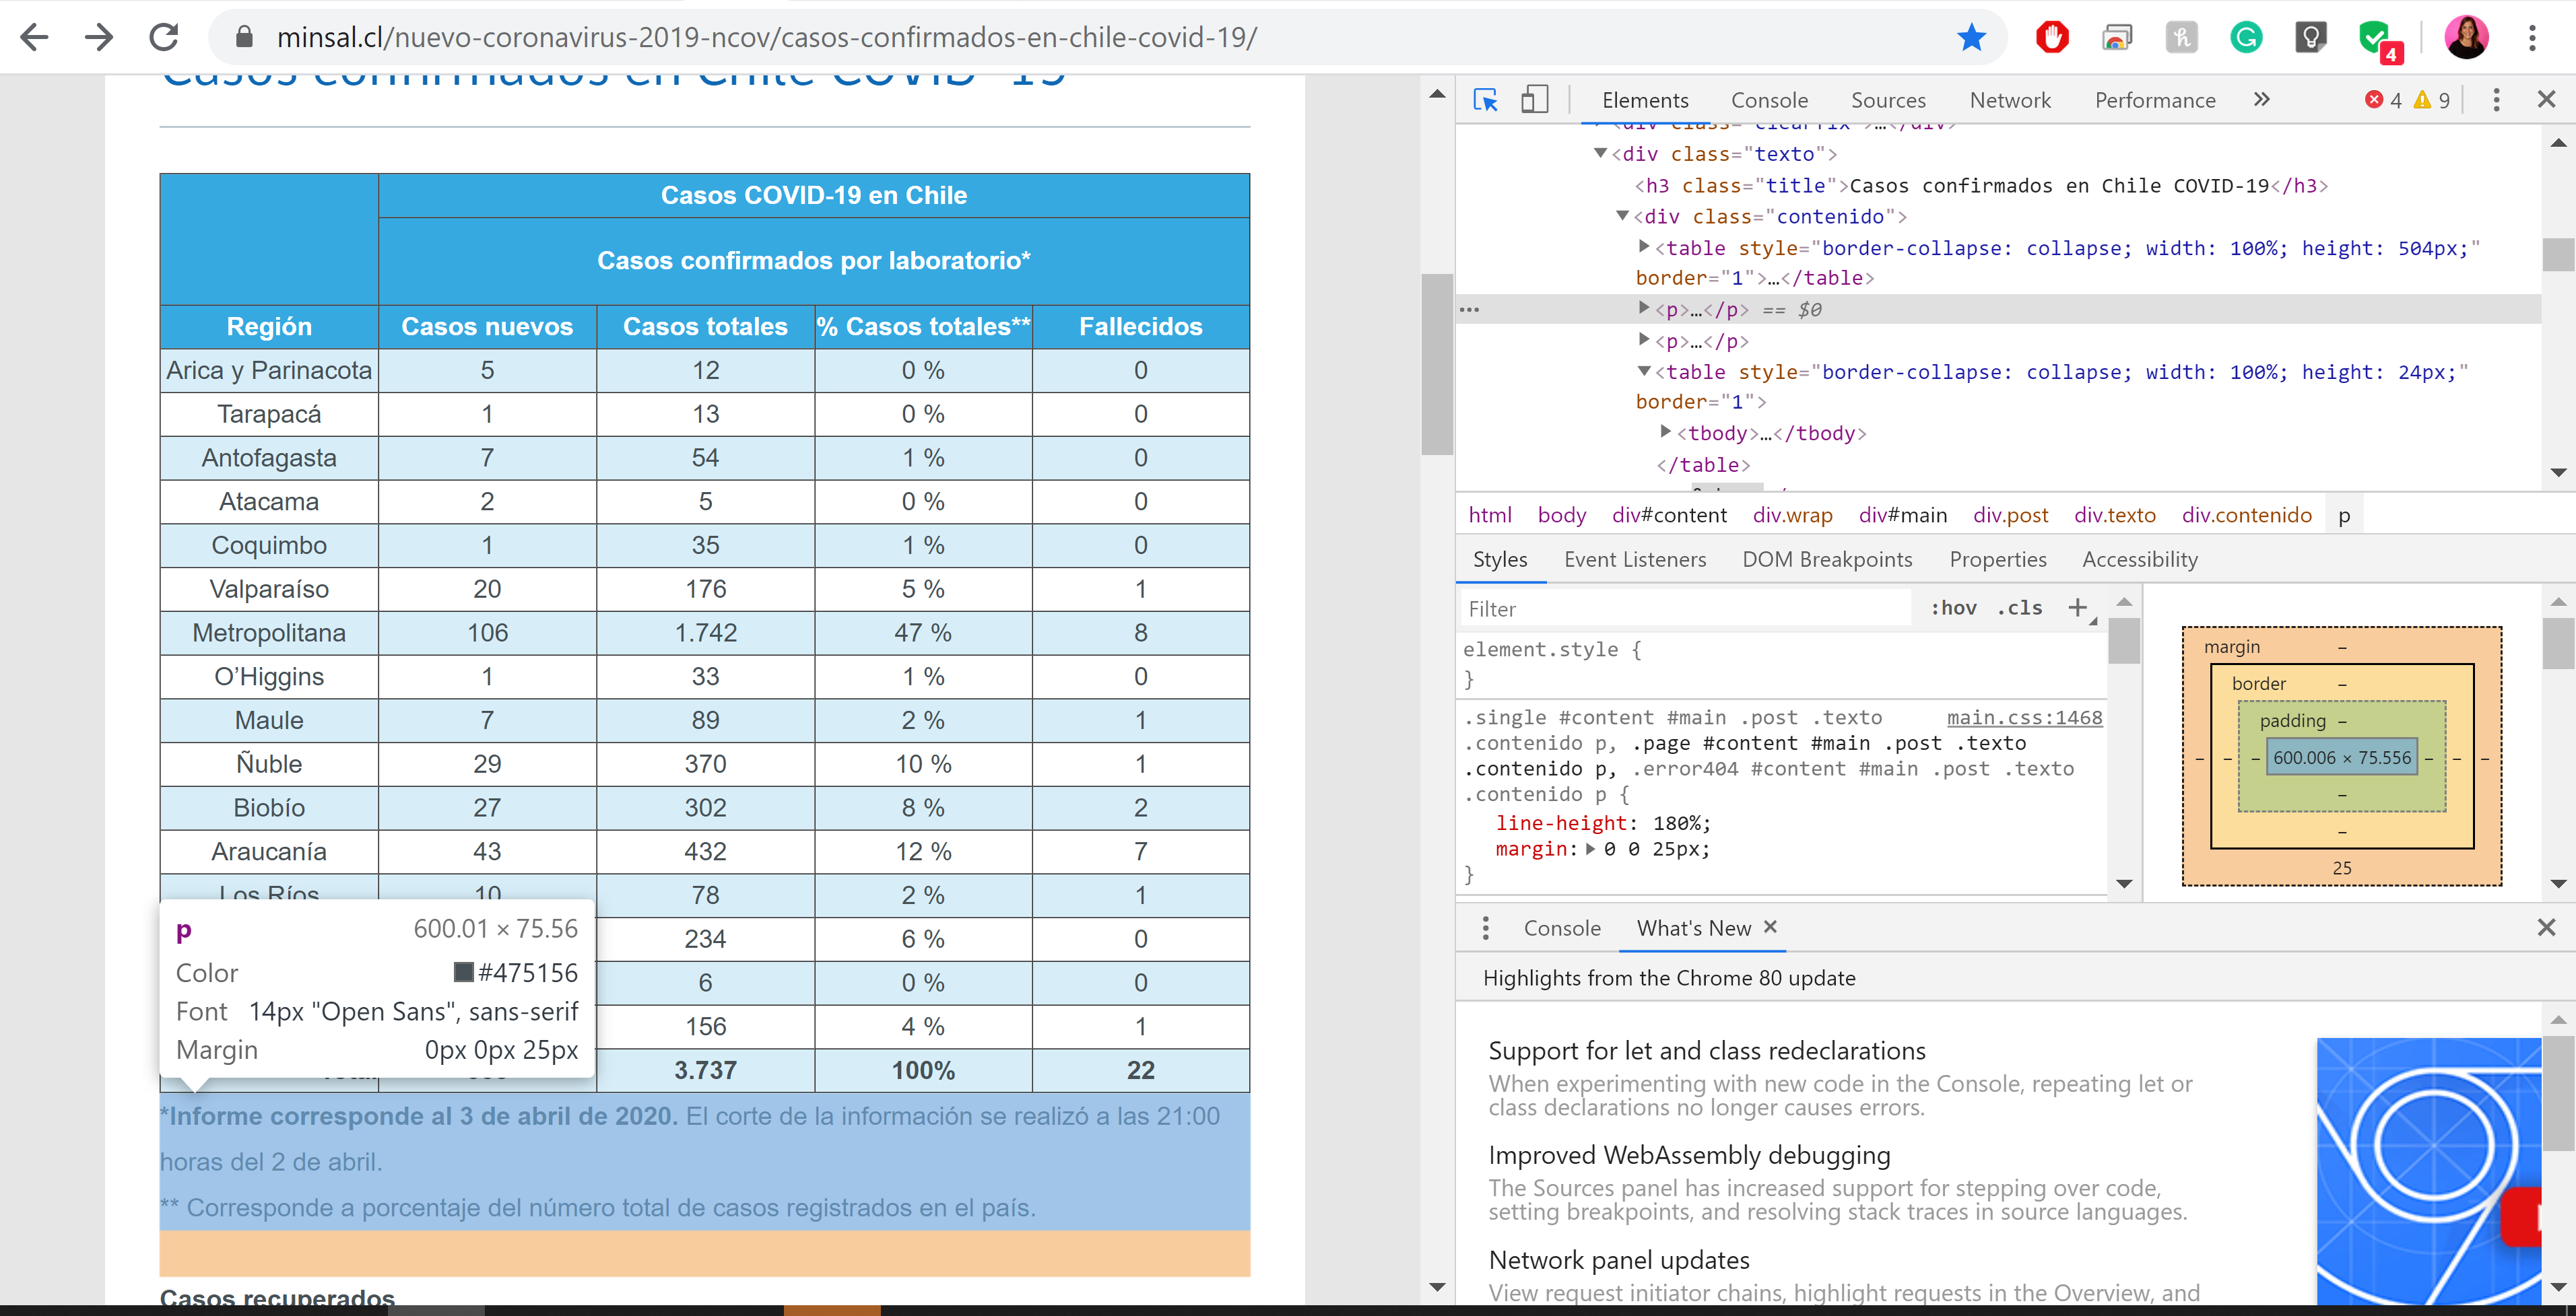2576x1316 pixels.
Task: Click the site lock security icon
Action: 243,38
